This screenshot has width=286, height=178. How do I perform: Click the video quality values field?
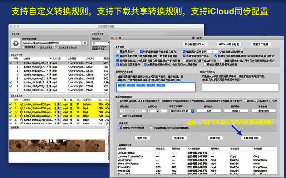click(x=156, y=87)
